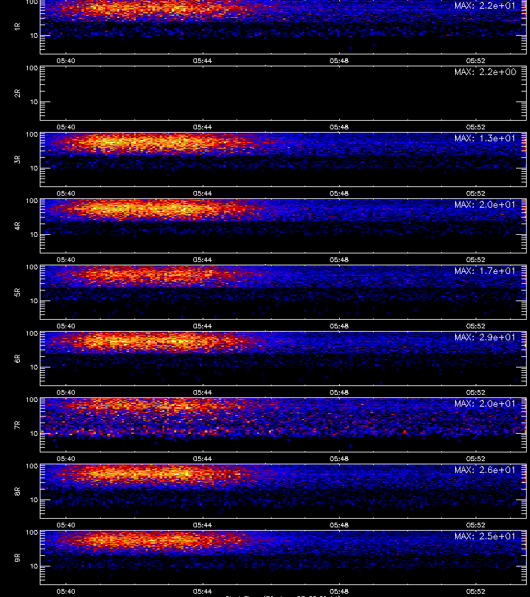Select the MAX: 2.6e+01 label in panel 8R
Screen dimensions: 530x597
tap(485, 470)
